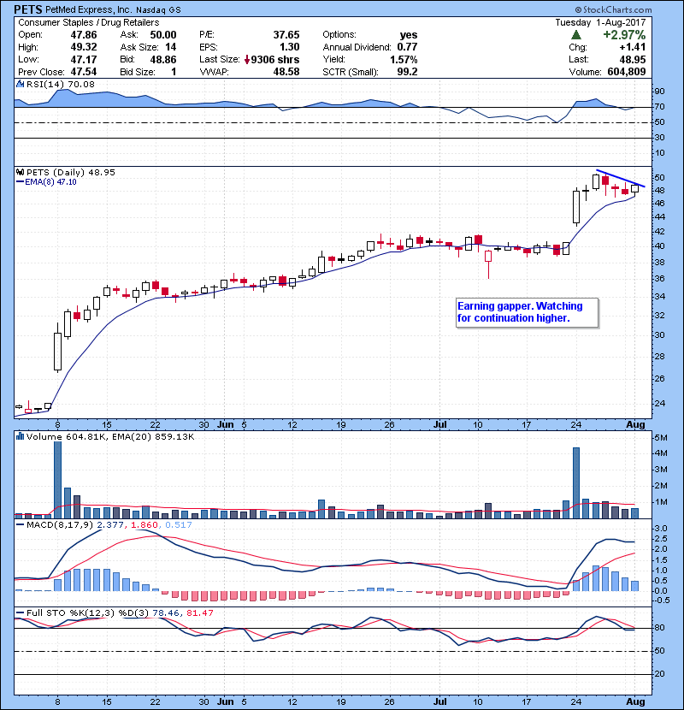Viewport: 684px width, 710px height.
Task: Click the 5M label on the volume axis
Action: [x=661, y=438]
